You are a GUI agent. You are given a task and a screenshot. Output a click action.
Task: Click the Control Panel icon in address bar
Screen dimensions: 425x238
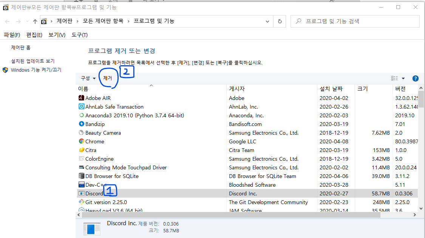pos(44,21)
